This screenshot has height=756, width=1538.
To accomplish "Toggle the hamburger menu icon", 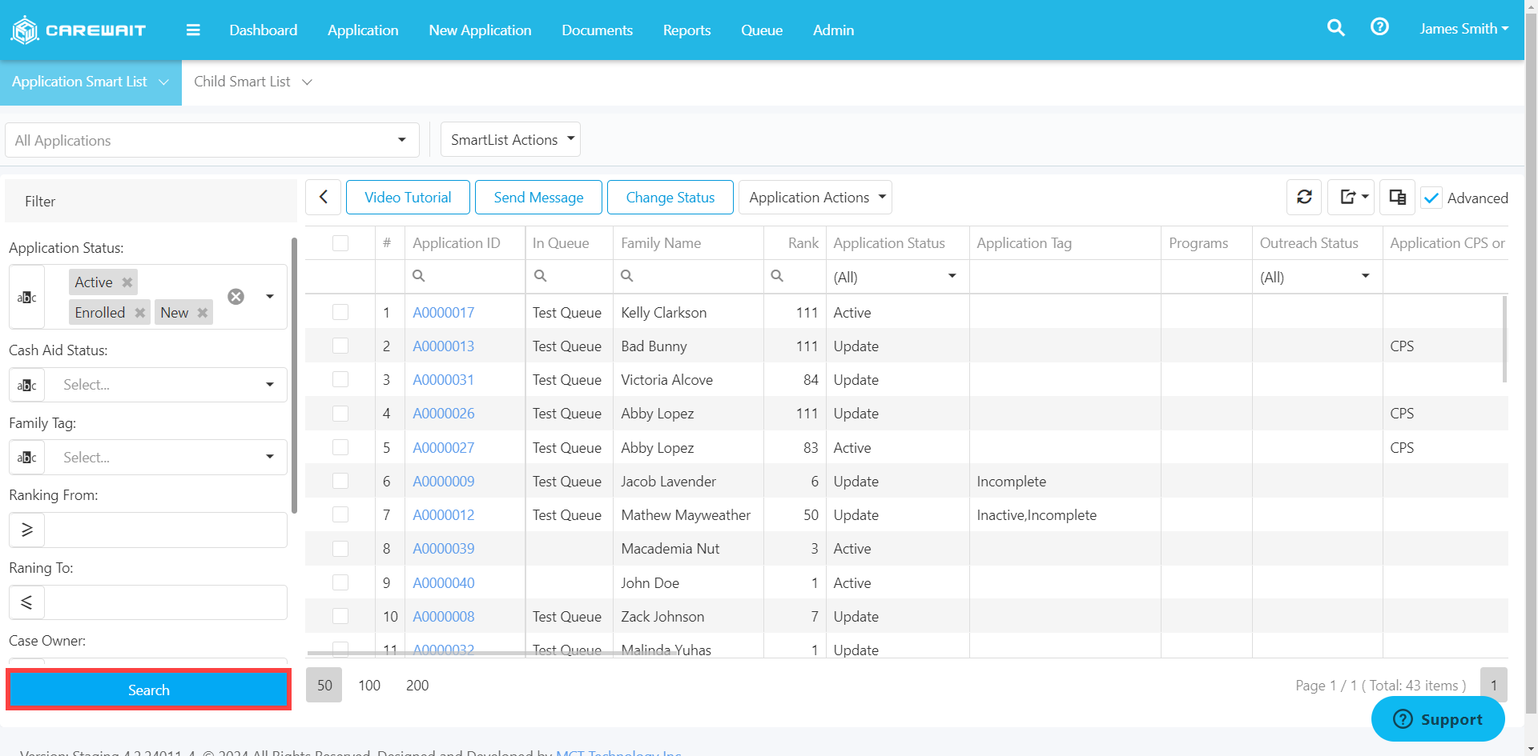I will (x=193, y=30).
